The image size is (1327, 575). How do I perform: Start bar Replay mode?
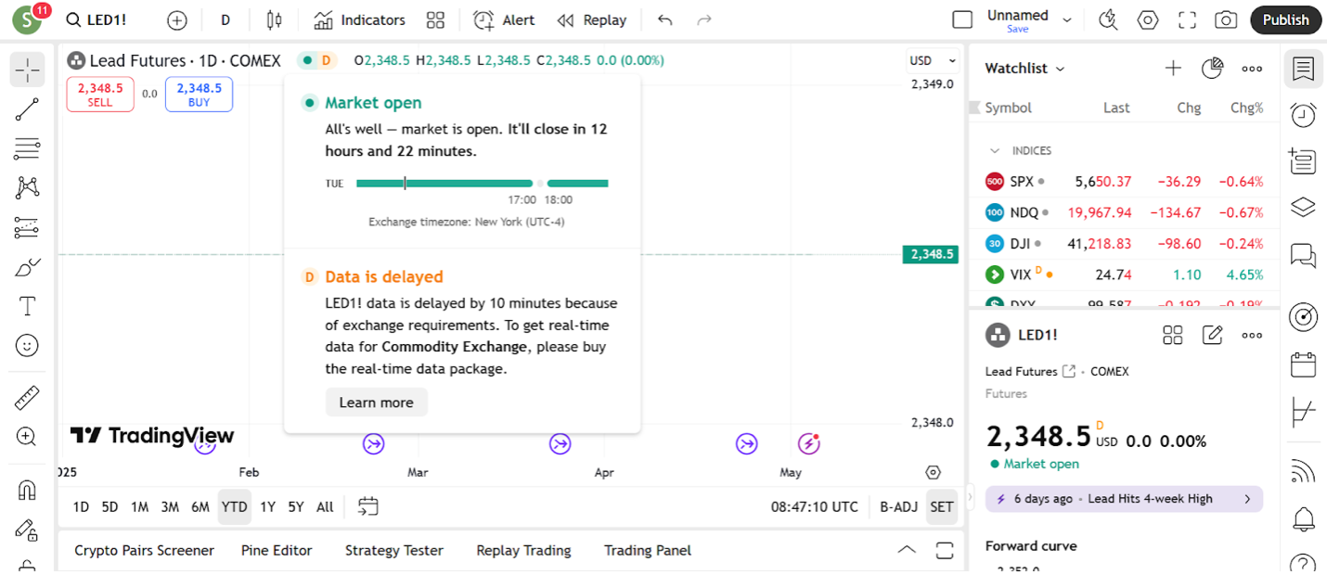592,20
